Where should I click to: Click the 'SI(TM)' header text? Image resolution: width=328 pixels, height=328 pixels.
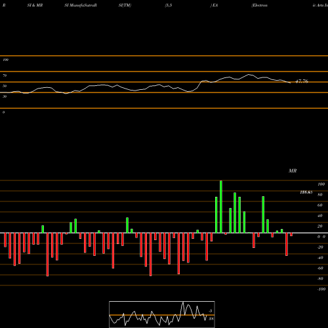click(x=125, y=5)
